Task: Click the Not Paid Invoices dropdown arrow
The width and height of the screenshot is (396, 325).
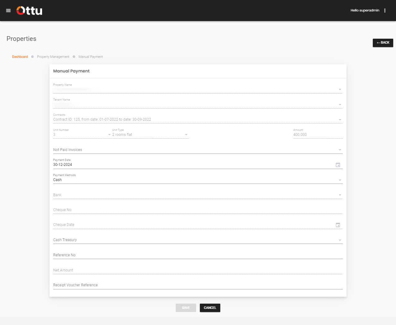Action: [x=340, y=149]
